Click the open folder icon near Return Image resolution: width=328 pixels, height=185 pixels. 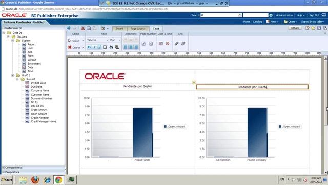point(313,28)
